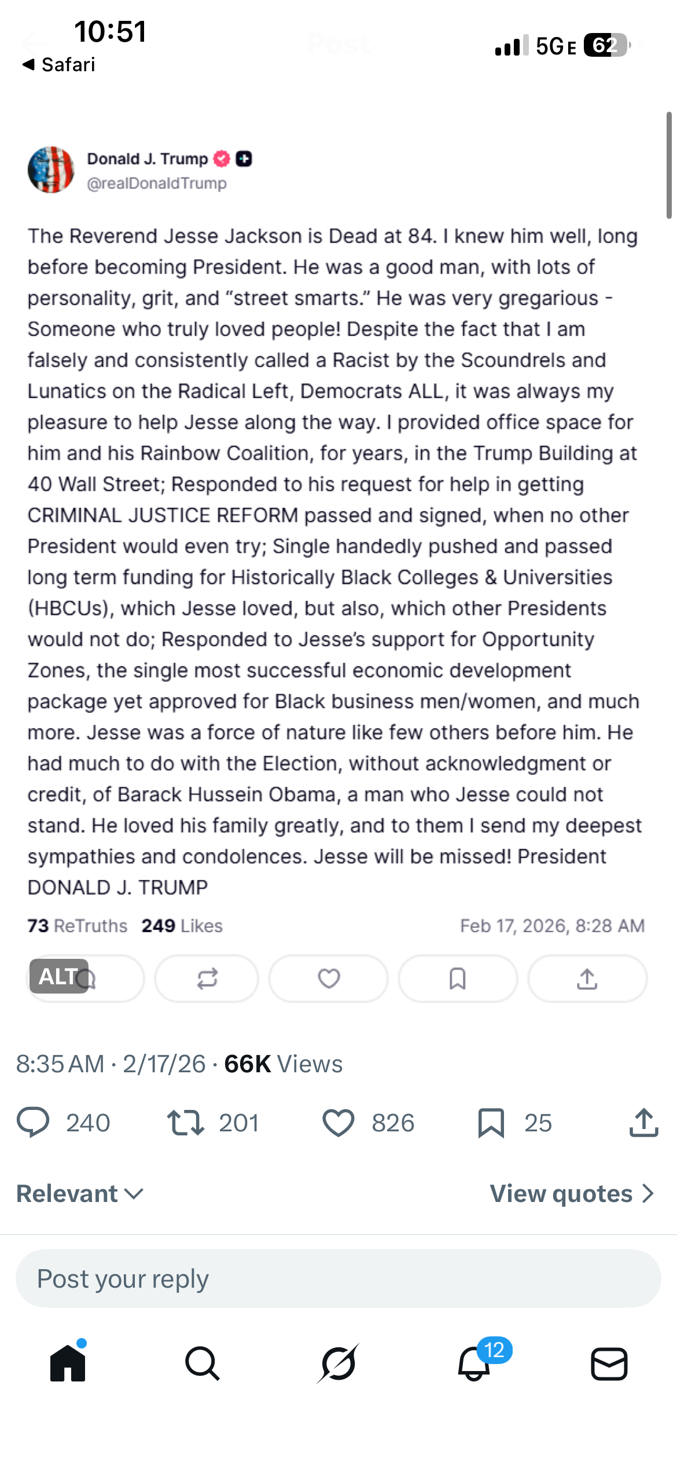Expand the Relevant sort dropdown
Screen dimensions: 677x1466
[80, 1193]
